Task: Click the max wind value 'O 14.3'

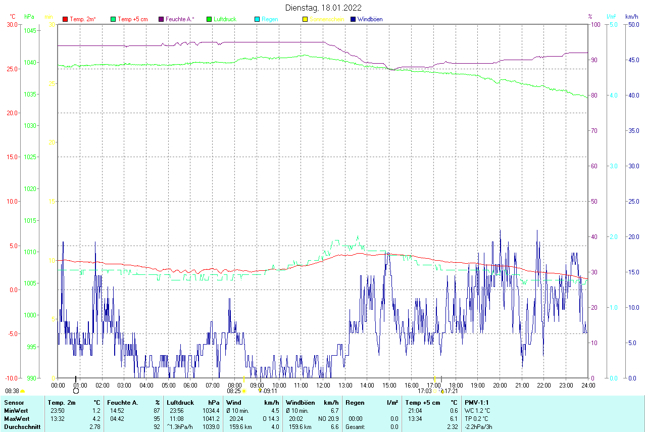Action: 271,419
